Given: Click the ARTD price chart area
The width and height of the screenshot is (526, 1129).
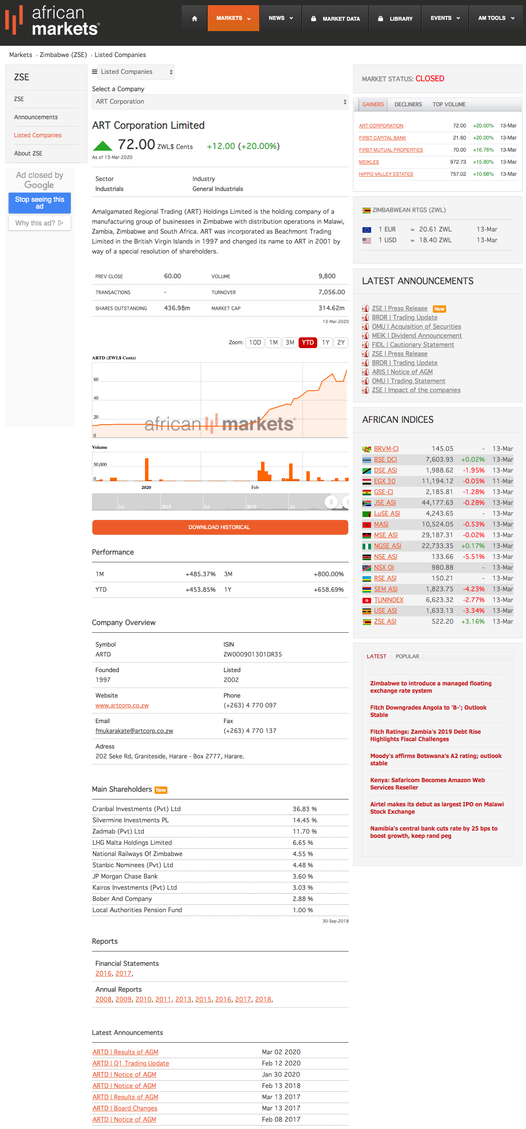Looking at the screenshot, I should point(220,400).
